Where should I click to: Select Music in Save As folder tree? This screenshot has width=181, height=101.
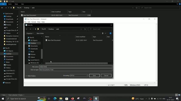coord(32,52)
